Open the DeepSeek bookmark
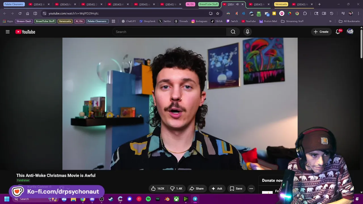 pos(147,21)
